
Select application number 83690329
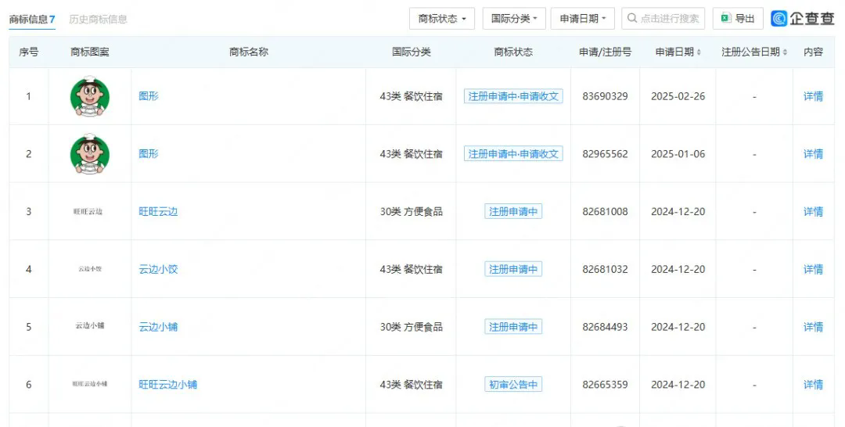[x=605, y=96]
